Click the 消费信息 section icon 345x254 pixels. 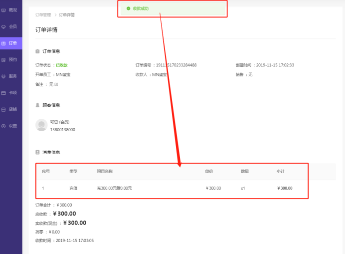click(x=37, y=152)
